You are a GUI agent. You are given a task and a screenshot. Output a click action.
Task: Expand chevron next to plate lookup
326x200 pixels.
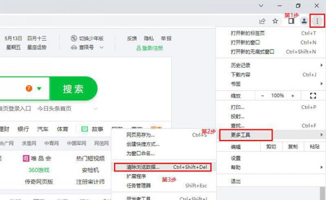[x=102, y=48]
